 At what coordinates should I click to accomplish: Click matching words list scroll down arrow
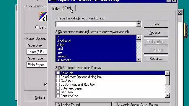pyautogui.click(x=139, y=59)
